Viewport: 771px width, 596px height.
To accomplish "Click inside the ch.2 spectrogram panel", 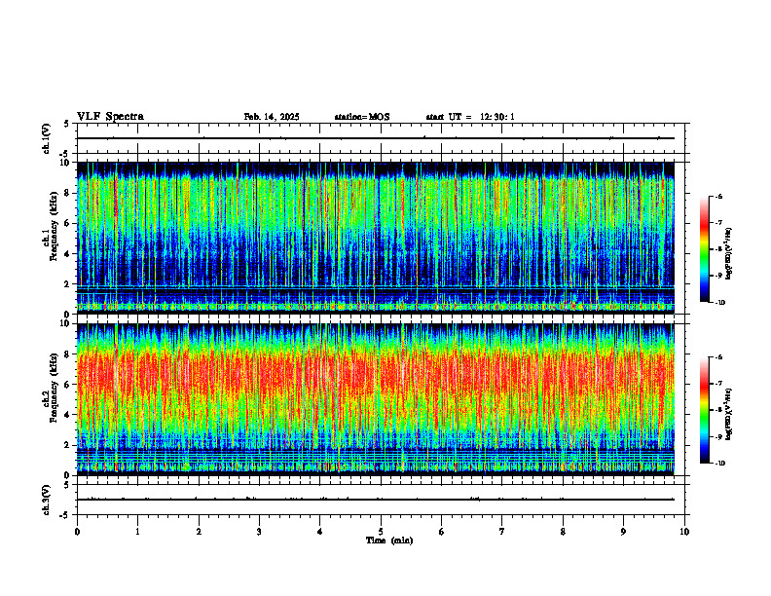I will [375, 399].
